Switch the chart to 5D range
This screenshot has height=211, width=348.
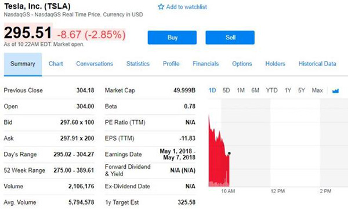point(226,90)
